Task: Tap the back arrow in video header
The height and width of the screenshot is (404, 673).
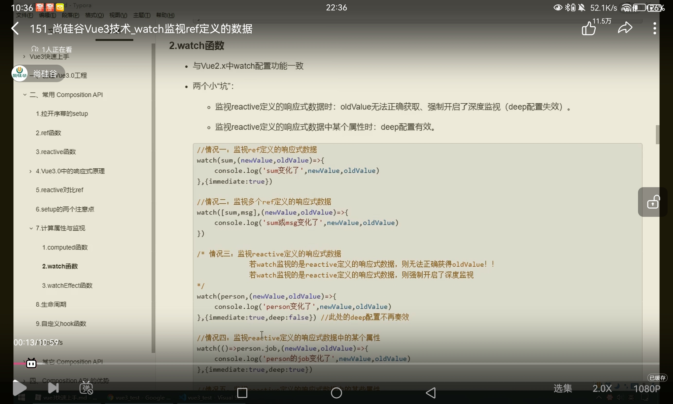Action: [x=15, y=29]
